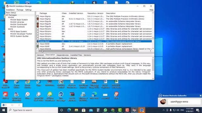
Task: Open the Package menu
Action: pyautogui.click(x=20, y=10)
